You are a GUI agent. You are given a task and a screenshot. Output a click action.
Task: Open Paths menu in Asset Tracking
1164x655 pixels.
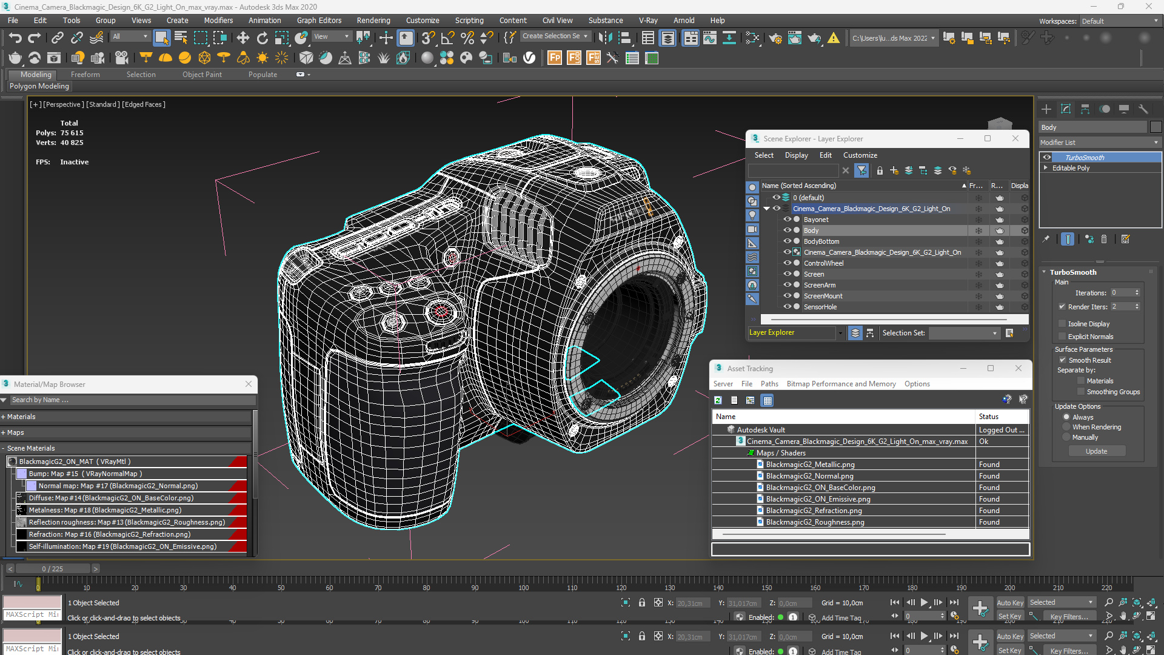(x=769, y=384)
